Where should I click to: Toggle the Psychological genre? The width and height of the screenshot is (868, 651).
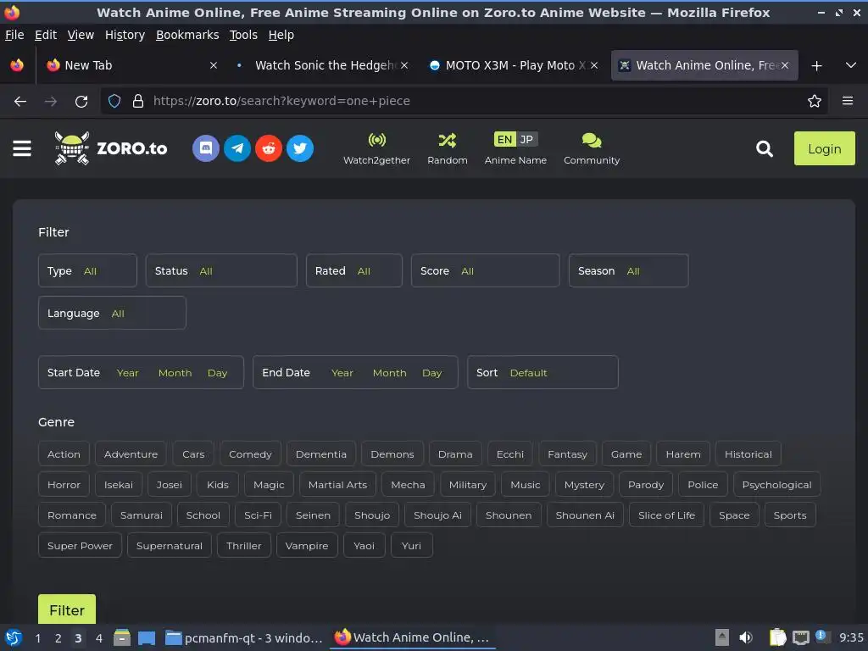click(776, 485)
